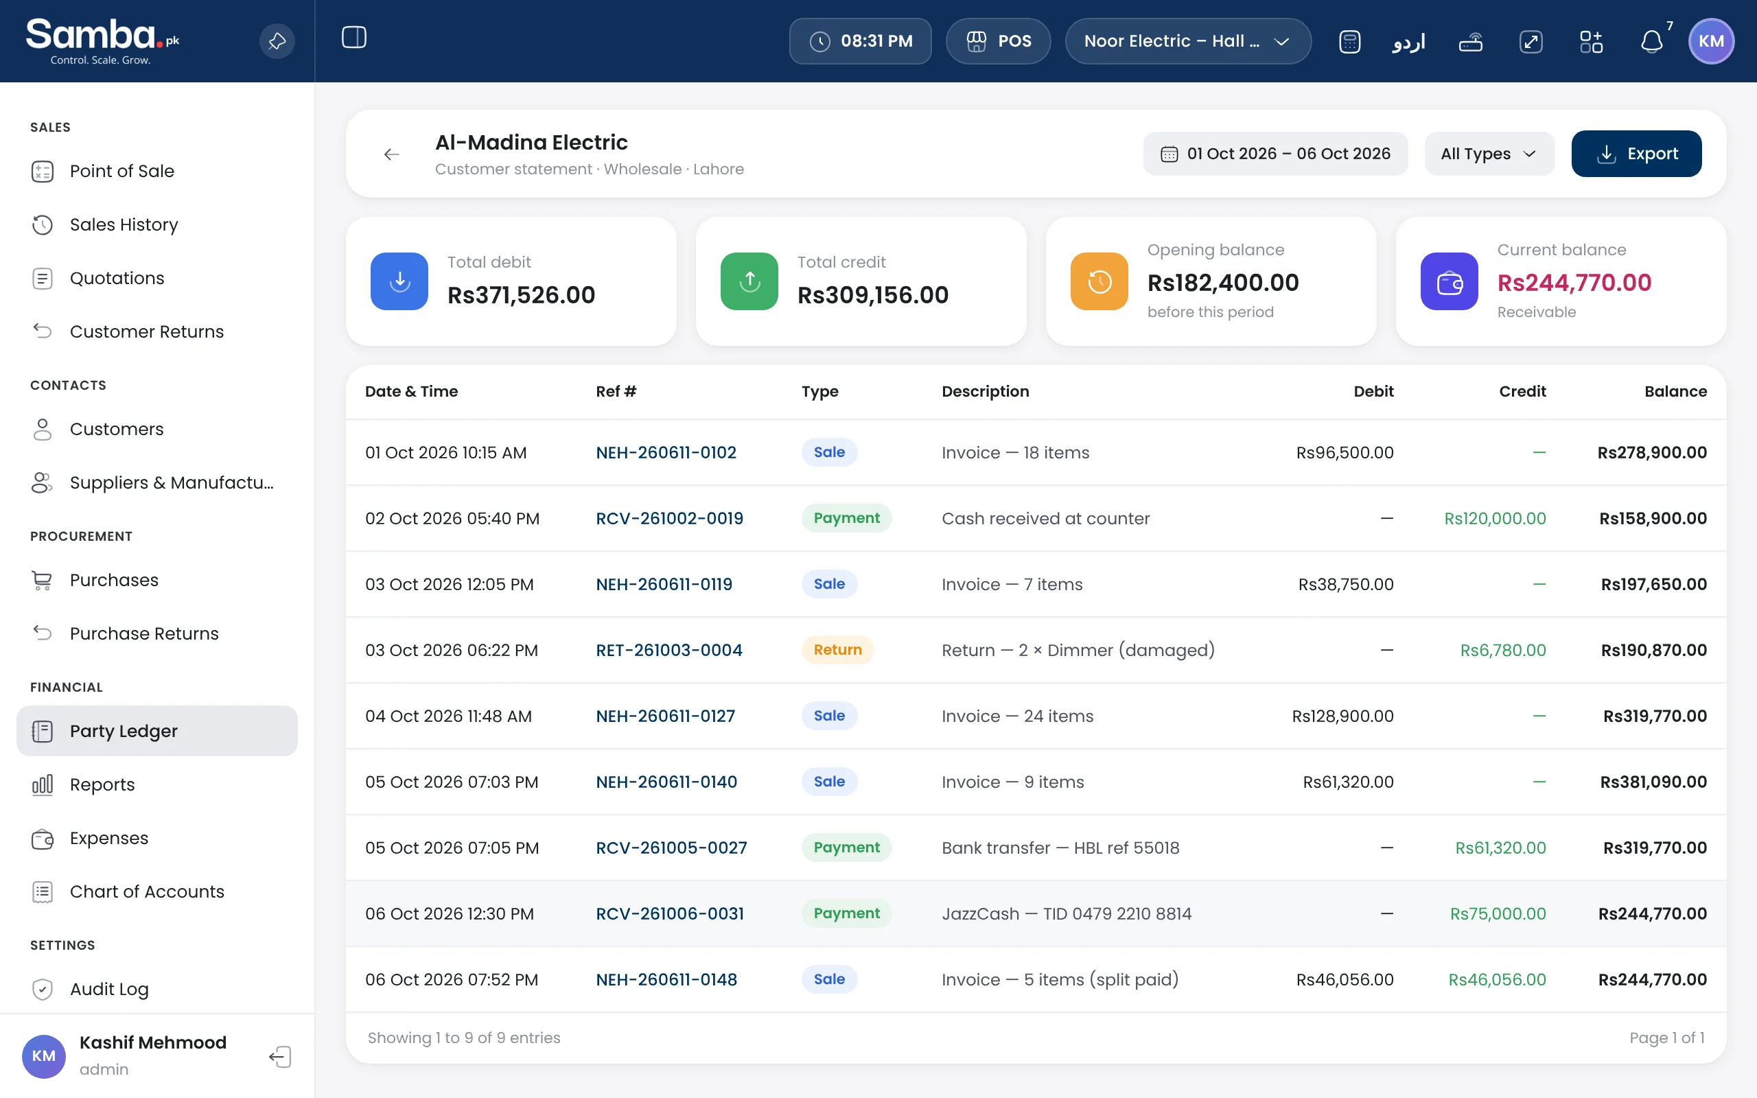Click the Opening balance orange icon
The width and height of the screenshot is (1757, 1098).
(x=1099, y=281)
